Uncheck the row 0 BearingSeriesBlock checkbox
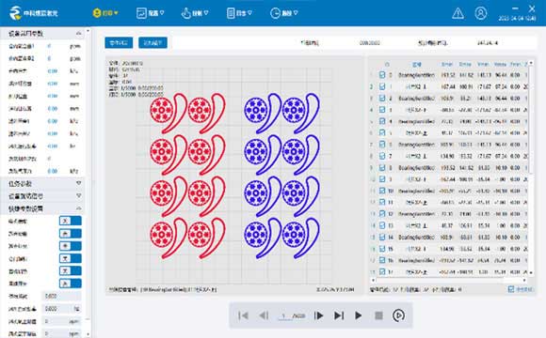Image resolution: width=546 pixels, height=338 pixels. (x=382, y=75)
